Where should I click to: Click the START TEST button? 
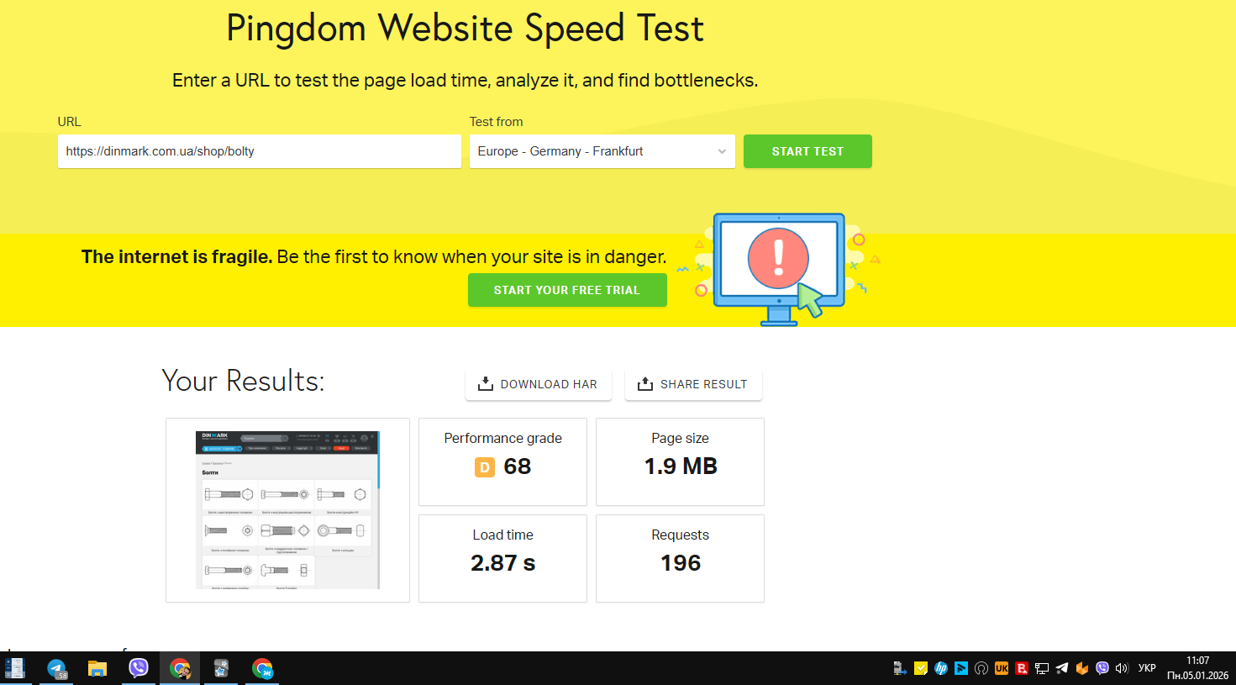[807, 151]
